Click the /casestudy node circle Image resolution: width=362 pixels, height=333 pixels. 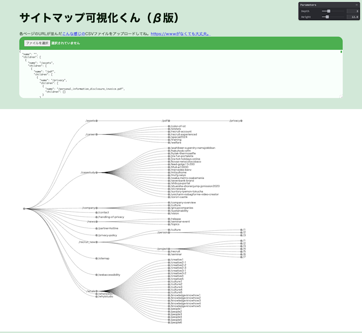coord(97,173)
